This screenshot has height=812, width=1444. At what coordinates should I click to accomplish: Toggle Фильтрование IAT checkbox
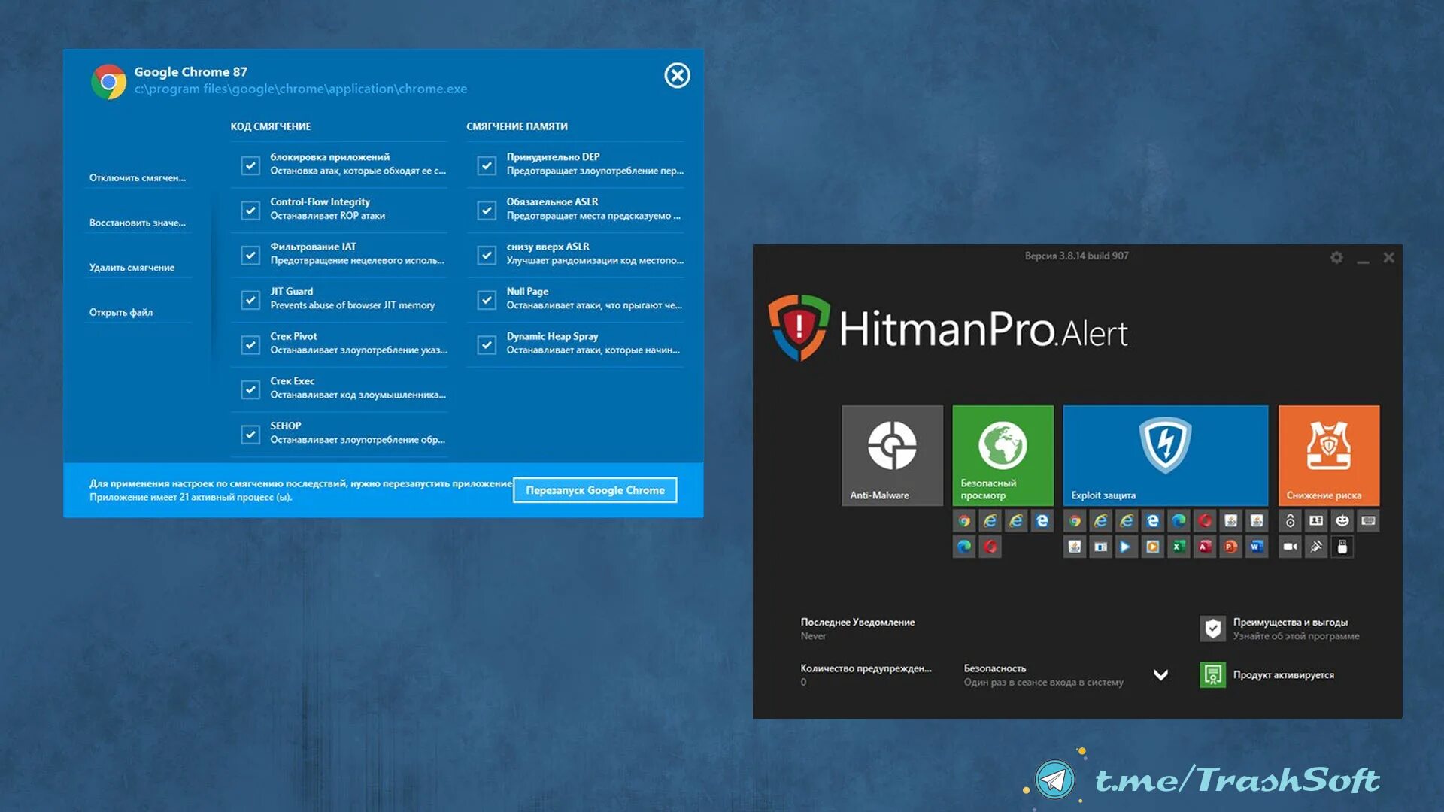coord(250,255)
